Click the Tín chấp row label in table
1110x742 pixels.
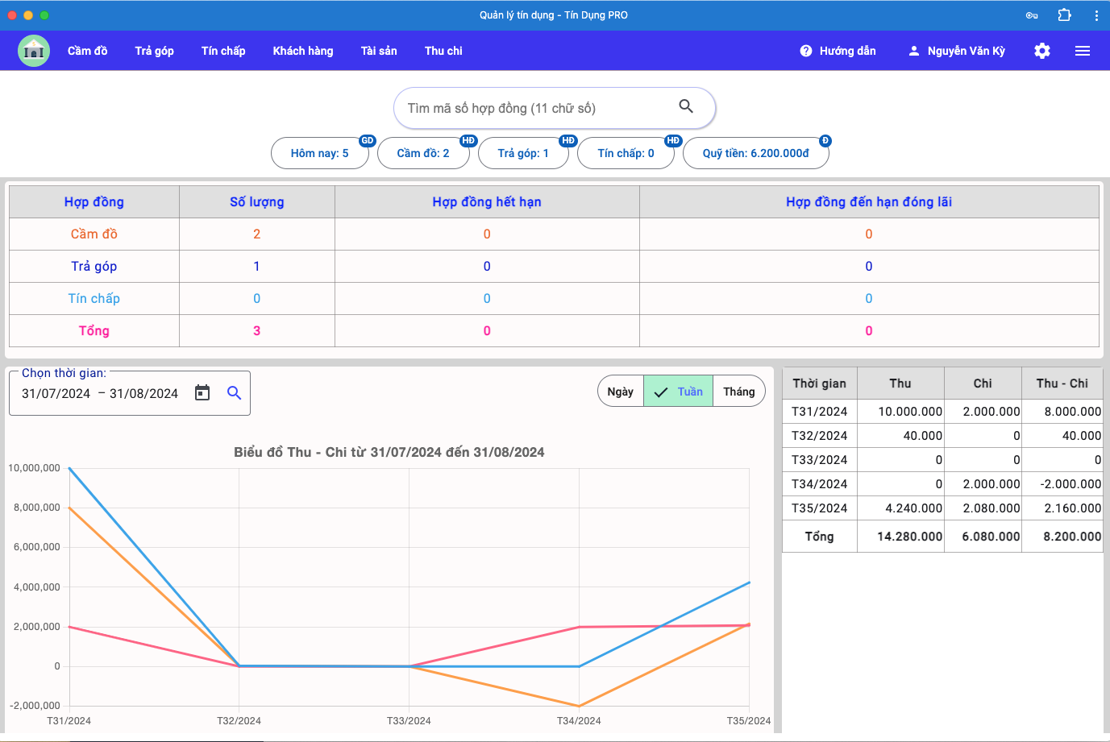coord(94,298)
